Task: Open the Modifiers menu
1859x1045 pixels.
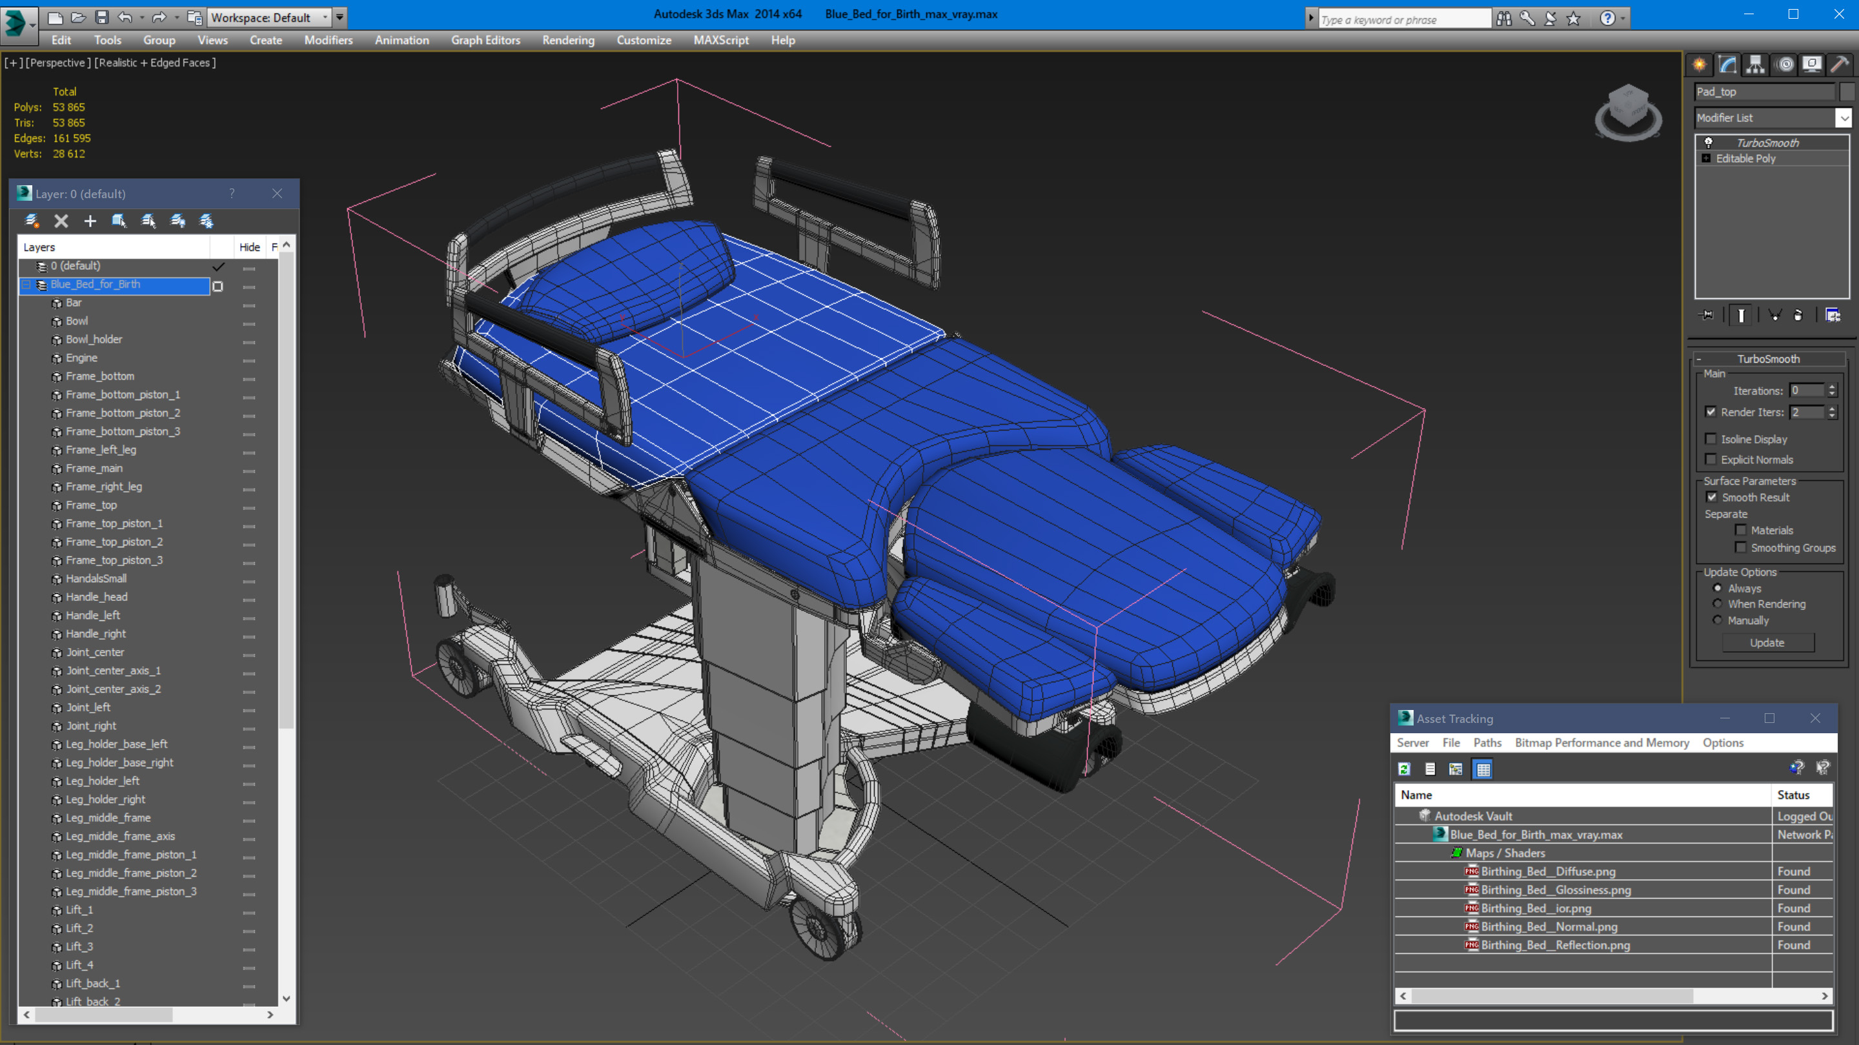Action: click(x=329, y=41)
